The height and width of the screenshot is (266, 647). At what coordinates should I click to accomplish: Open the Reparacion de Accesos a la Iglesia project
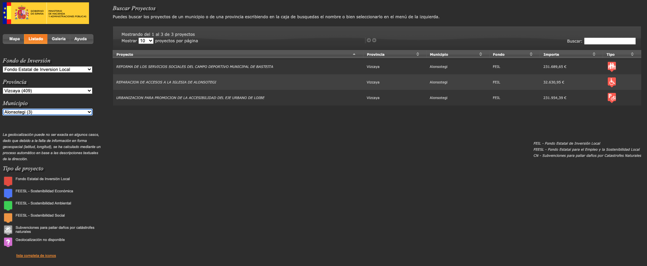[x=166, y=82]
